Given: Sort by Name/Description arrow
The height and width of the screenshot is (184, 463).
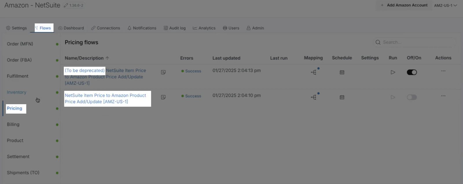Looking at the screenshot, I should pos(107,58).
